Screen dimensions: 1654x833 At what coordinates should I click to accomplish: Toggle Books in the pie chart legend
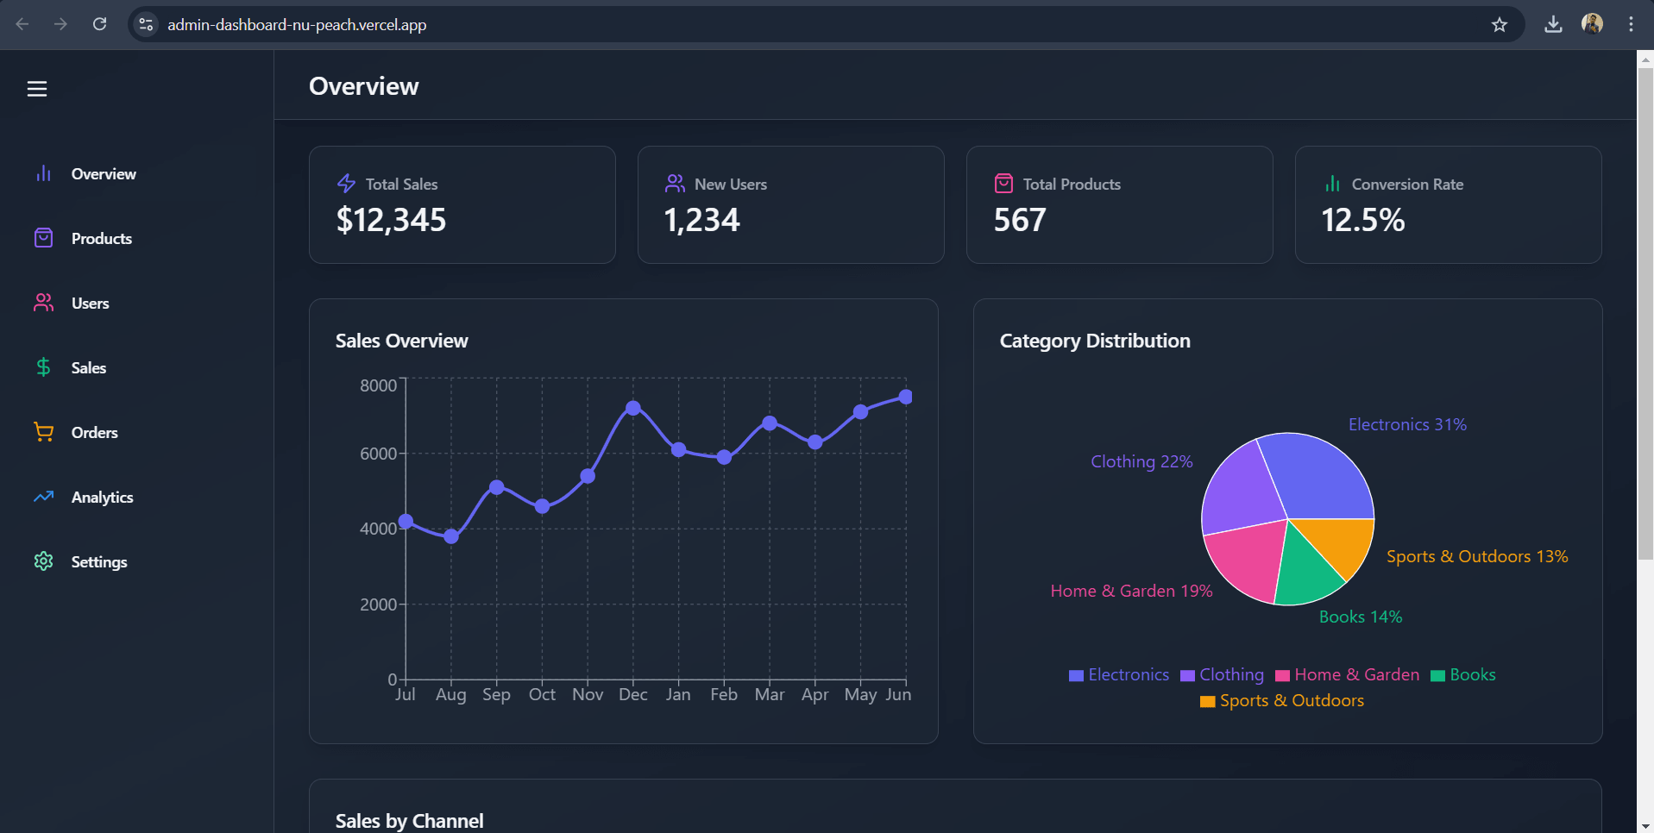pyautogui.click(x=1463, y=674)
